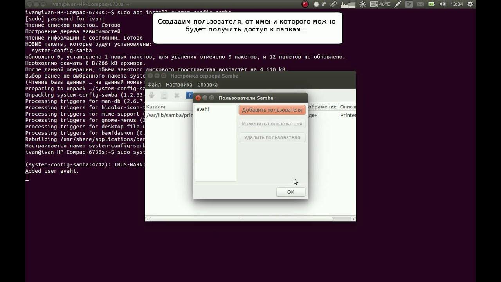Image resolution: width=501 pixels, height=282 pixels.
Task: Click Добавить пользователя button
Action: 272,110
